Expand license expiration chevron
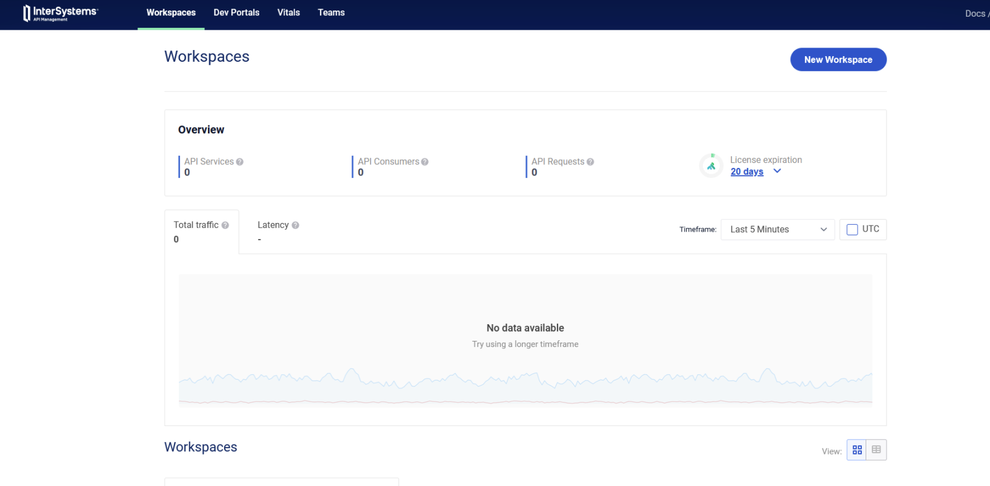This screenshot has width=990, height=486. [777, 171]
